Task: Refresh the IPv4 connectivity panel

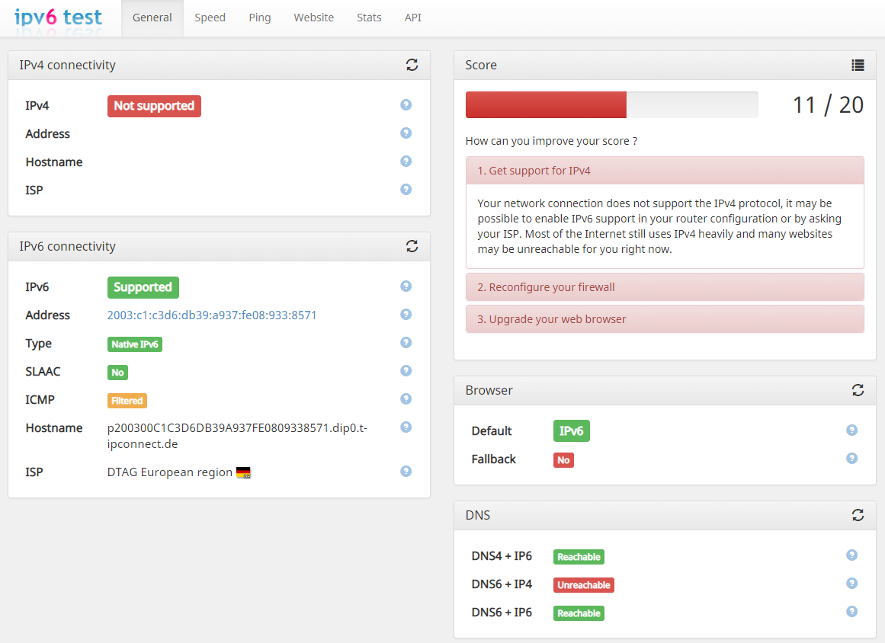Action: 412,65
